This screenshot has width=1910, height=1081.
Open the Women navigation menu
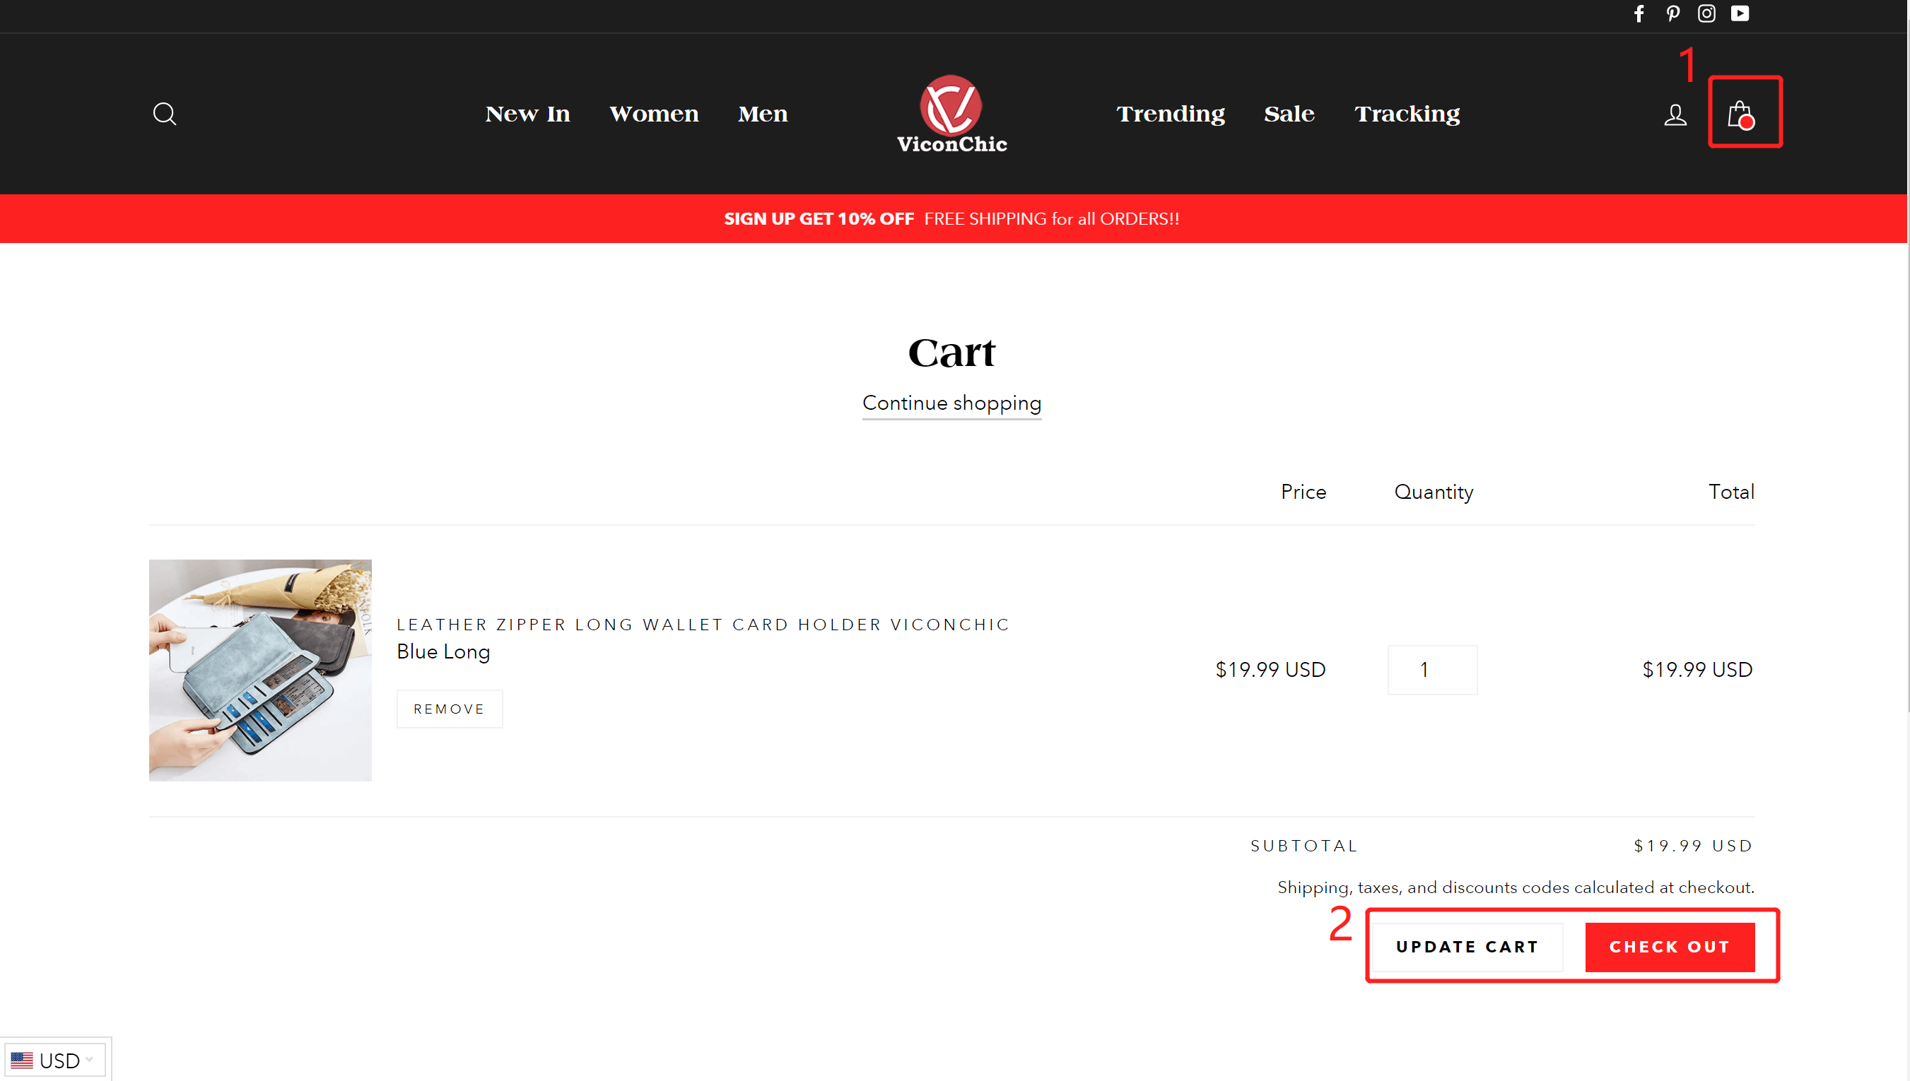click(653, 114)
